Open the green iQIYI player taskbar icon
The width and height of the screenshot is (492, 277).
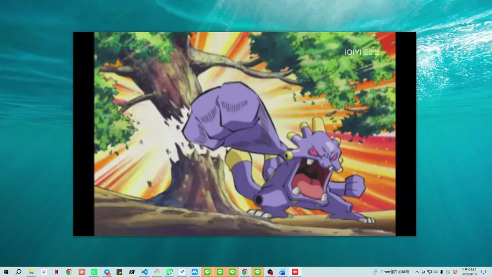tap(170, 272)
